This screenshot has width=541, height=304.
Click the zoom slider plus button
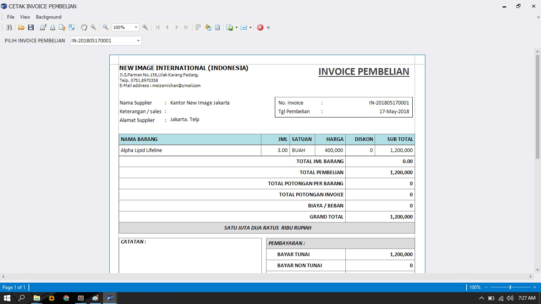pyautogui.click(x=535, y=287)
